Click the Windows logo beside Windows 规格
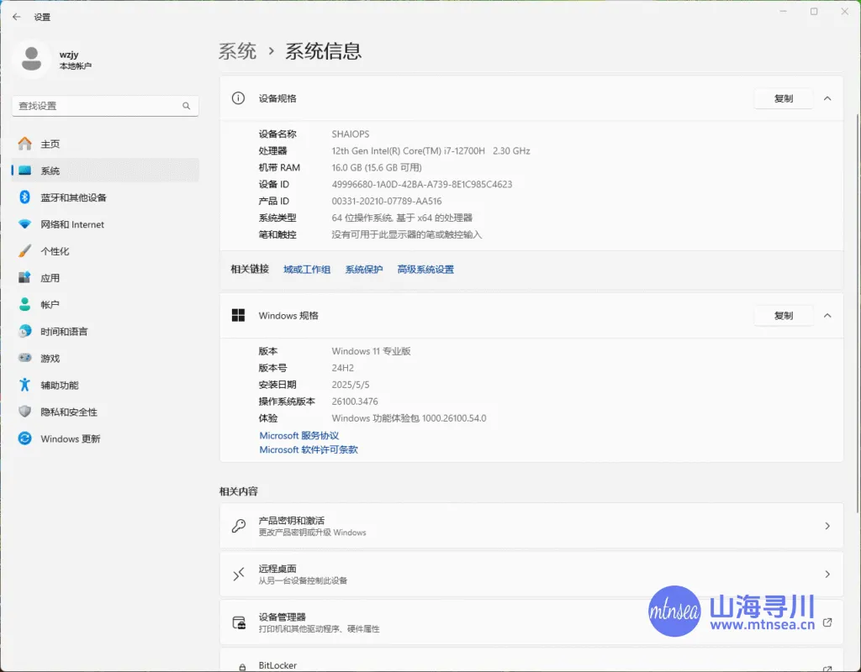This screenshot has width=861, height=672. click(238, 316)
